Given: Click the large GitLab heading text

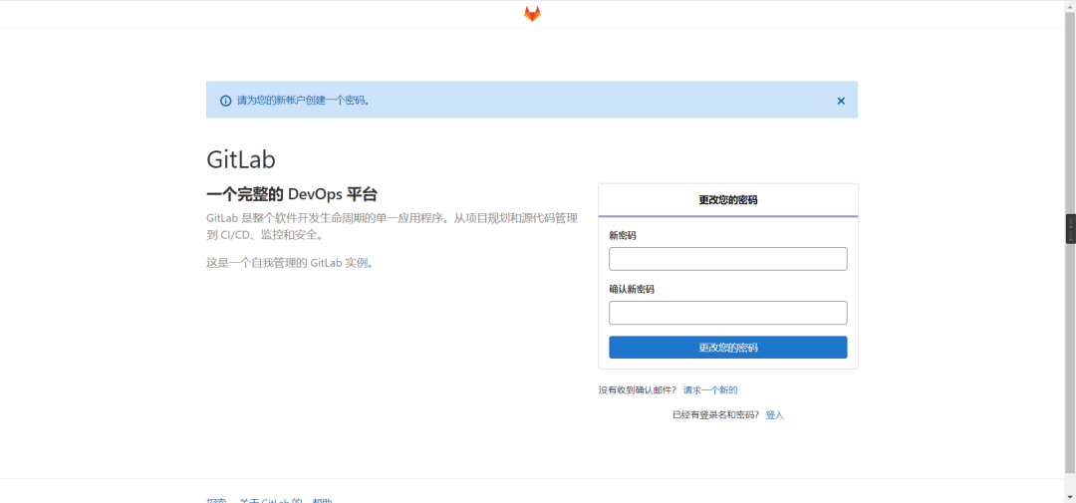Looking at the screenshot, I should pos(241,159).
